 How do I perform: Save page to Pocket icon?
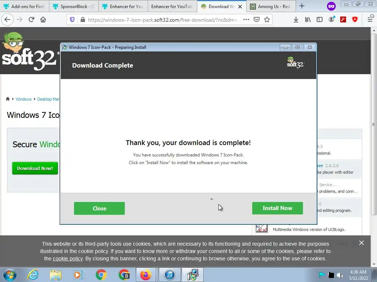point(257,20)
